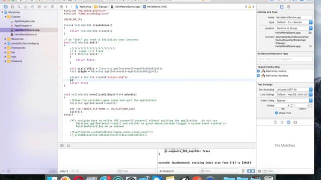The width and height of the screenshot is (321, 180).
Task: Show the File Template library
Action: 275,122
